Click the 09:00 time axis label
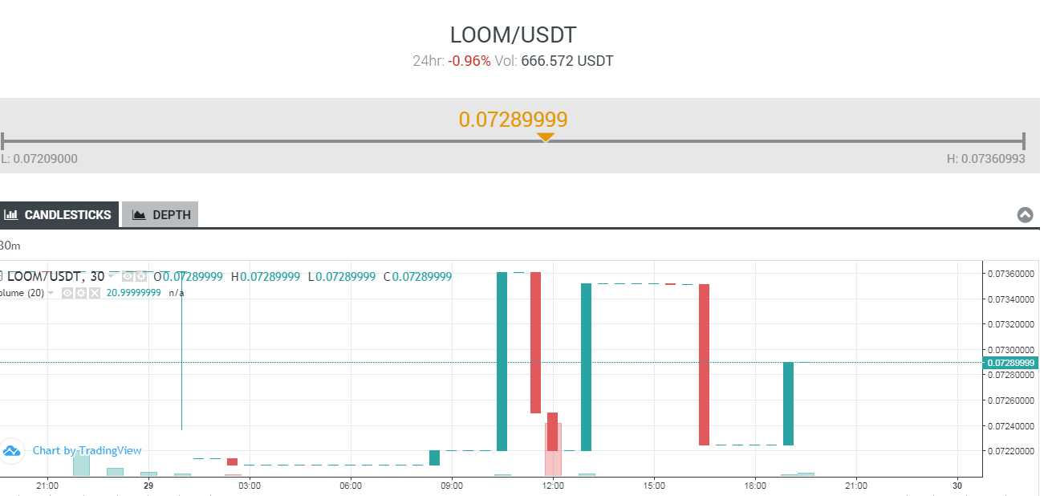The height and width of the screenshot is (496, 1048). point(452,486)
